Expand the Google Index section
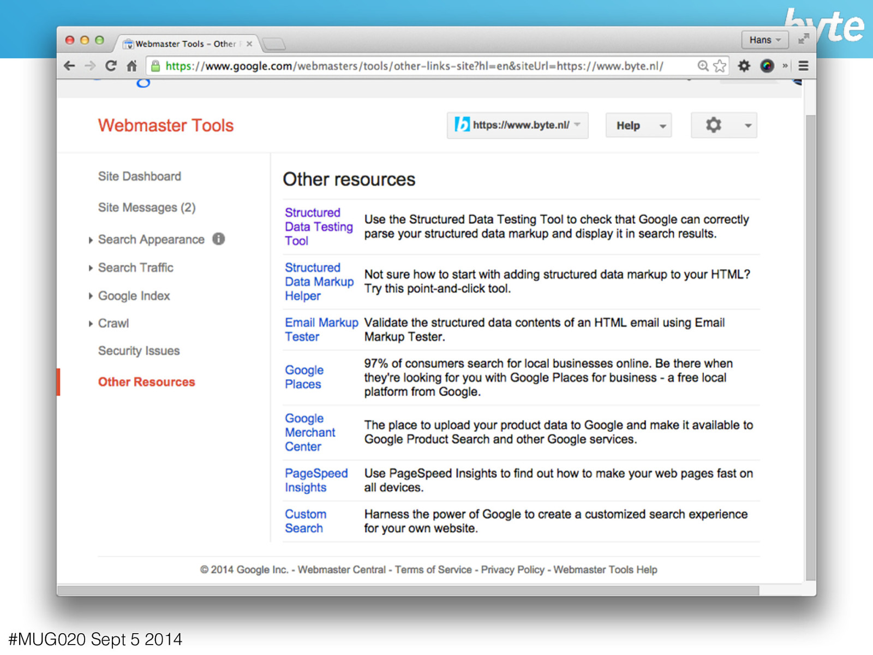 (x=91, y=296)
